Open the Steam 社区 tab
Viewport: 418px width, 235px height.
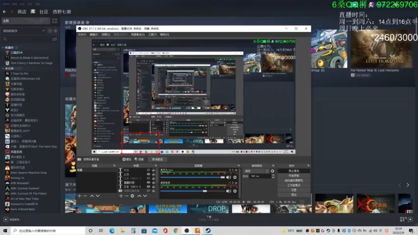pos(44,11)
